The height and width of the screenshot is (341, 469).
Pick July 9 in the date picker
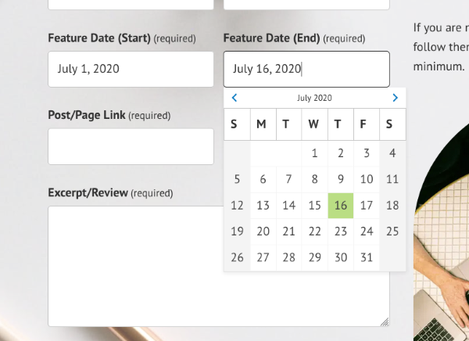pyautogui.click(x=341, y=179)
